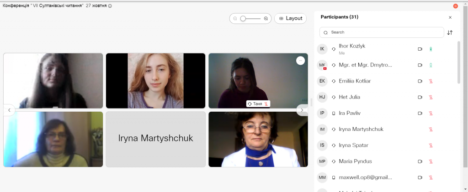Click Emiliia Kotliar's video camera icon
This screenshot has width=468, height=192.
pos(420,81)
